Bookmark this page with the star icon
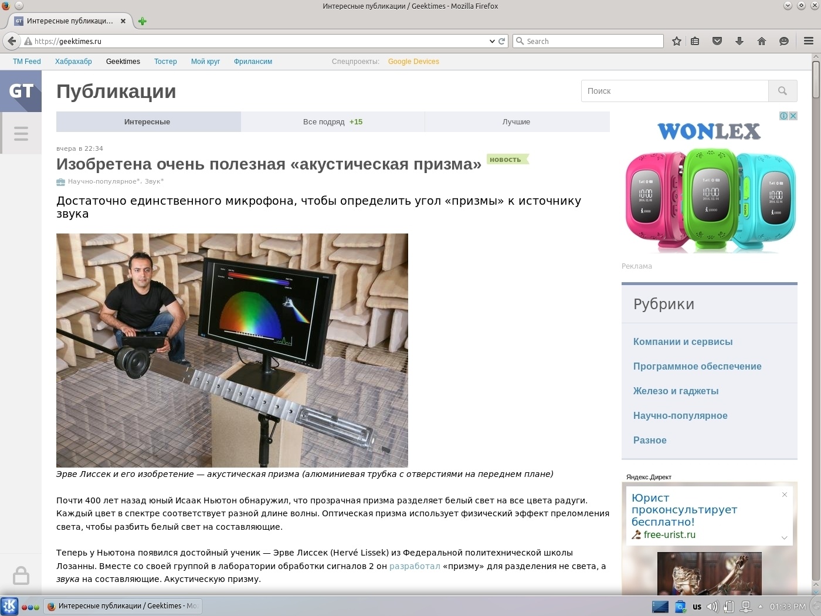821x616 pixels. 677,41
